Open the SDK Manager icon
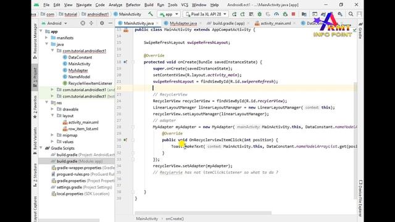This screenshot has height=222, width=395. pos(340,14)
